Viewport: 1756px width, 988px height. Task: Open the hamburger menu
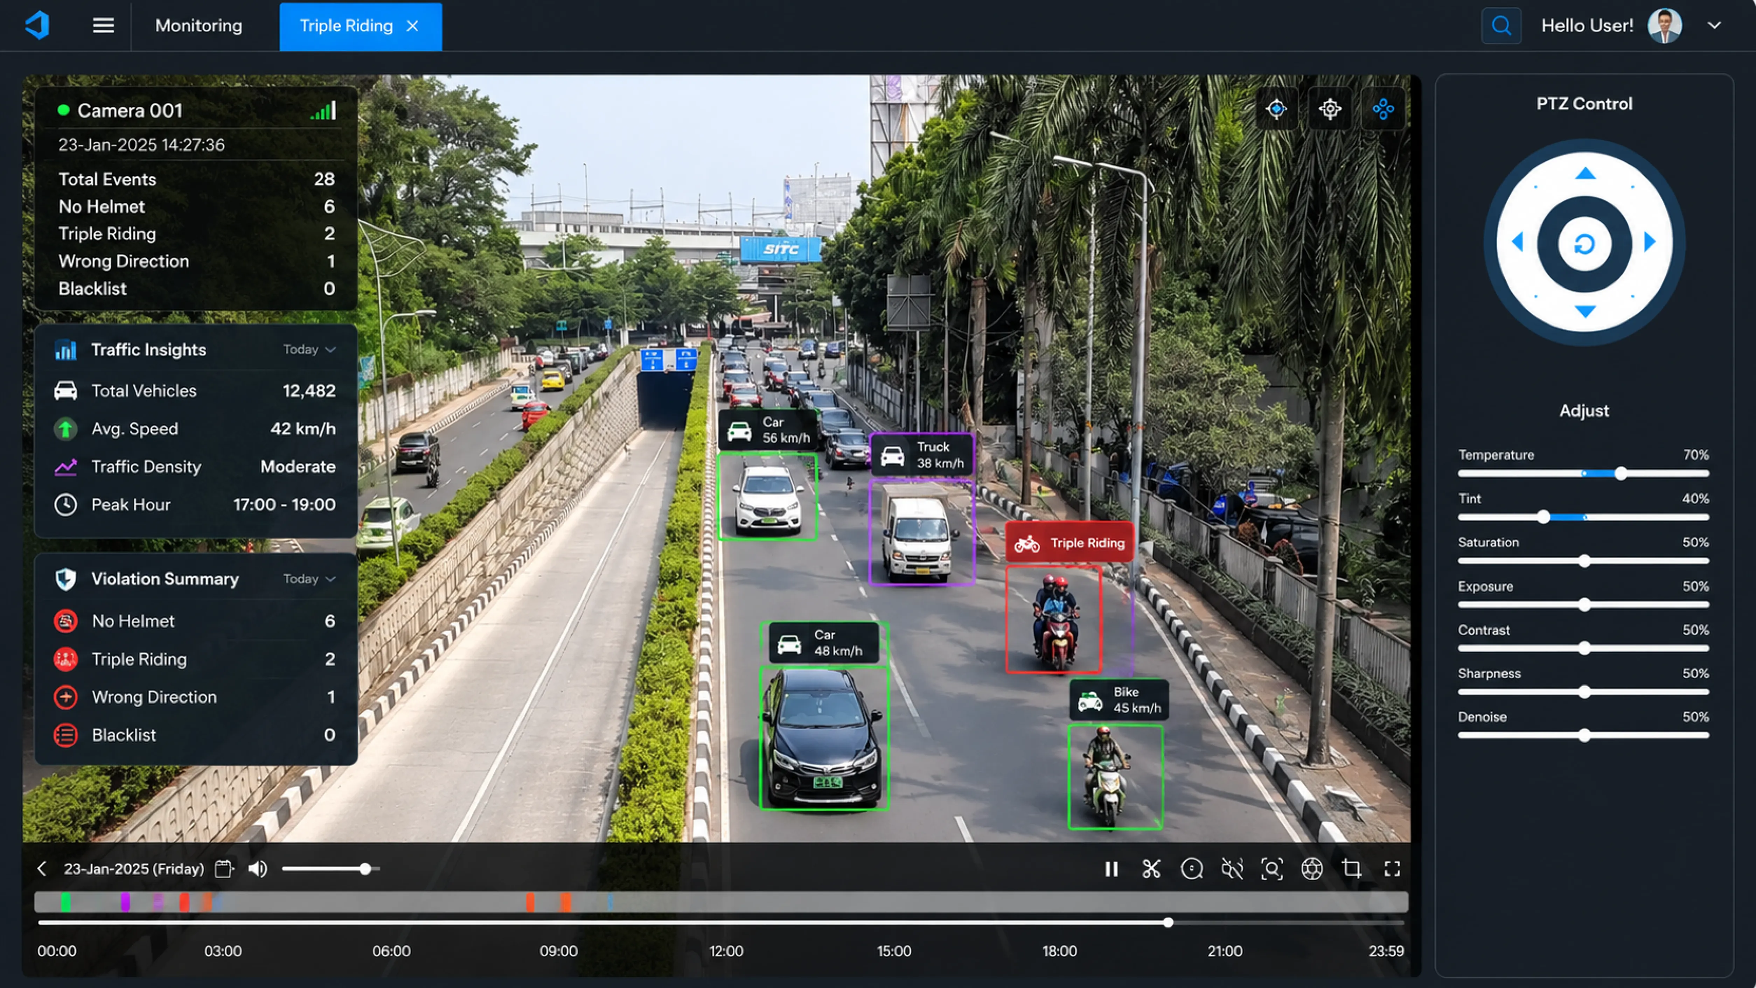coord(103,25)
